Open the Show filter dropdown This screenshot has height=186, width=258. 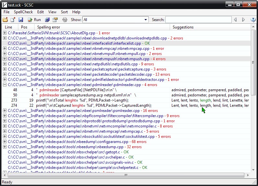tap(115, 20)
